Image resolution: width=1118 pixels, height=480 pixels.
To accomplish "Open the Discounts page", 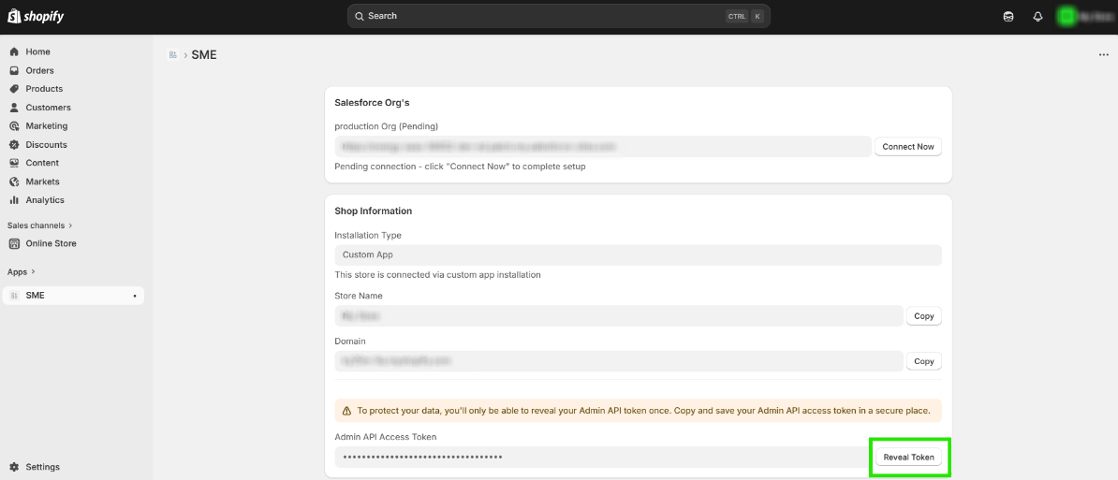I will pos(46,145).
